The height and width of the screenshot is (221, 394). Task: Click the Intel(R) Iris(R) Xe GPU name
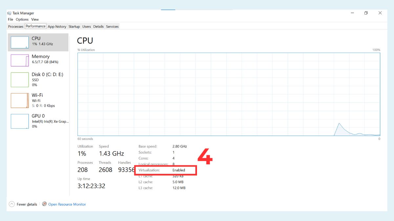(x=50, y=121)
